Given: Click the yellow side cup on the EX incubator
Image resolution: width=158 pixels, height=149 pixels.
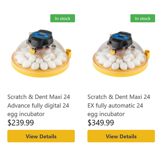Looking at the screenshot, I should (x=147, y=53).
